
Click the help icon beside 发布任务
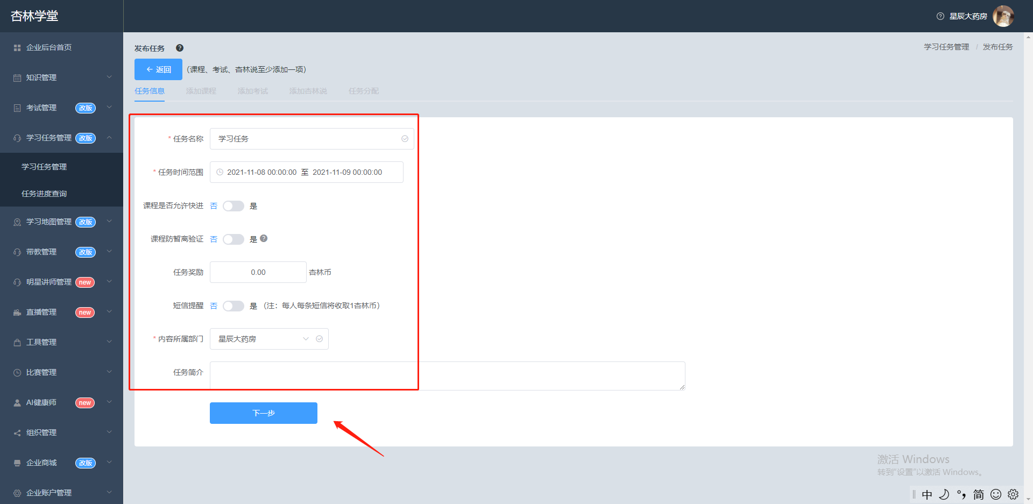click(x=180, y=48)
